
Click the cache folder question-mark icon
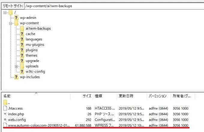[22, 34]
